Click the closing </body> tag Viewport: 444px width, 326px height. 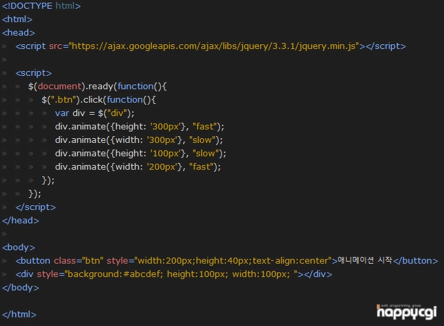pyautogui.click(x=20, y=288)
